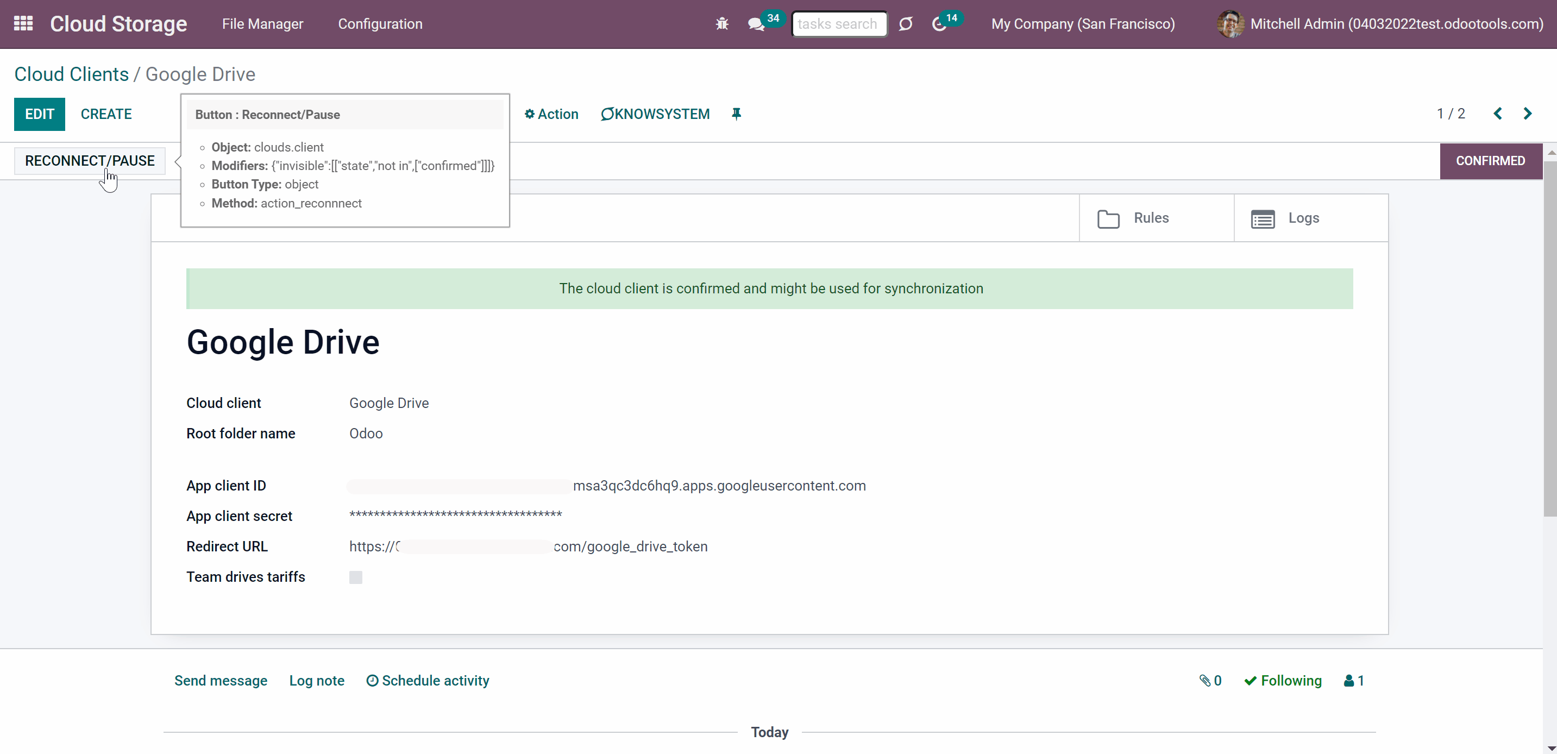This screenshot has width=1557, height=754.
Task: Click the attachments paperclip counter
Action: 1210,680
